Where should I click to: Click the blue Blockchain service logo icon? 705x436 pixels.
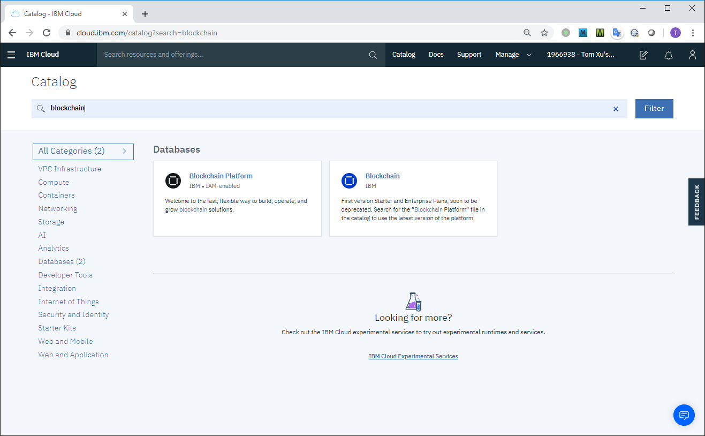(x=349, y=181)
